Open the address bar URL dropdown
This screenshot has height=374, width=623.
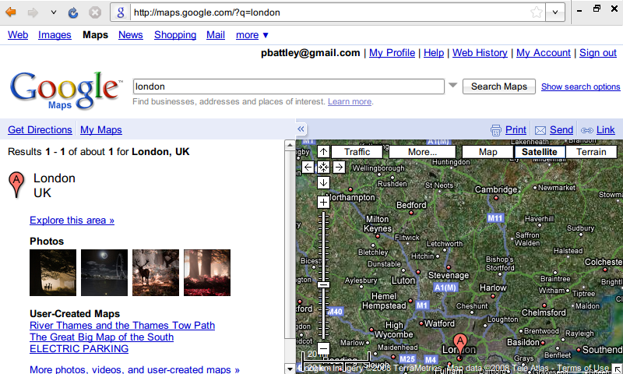pyautogui.click(x=555, y=12)
